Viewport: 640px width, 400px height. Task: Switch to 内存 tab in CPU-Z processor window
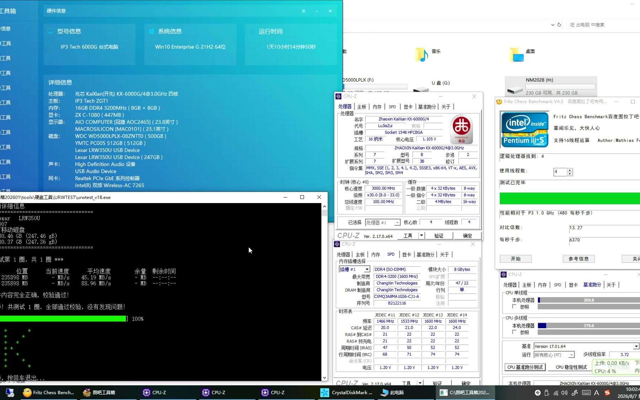point(377,107)
